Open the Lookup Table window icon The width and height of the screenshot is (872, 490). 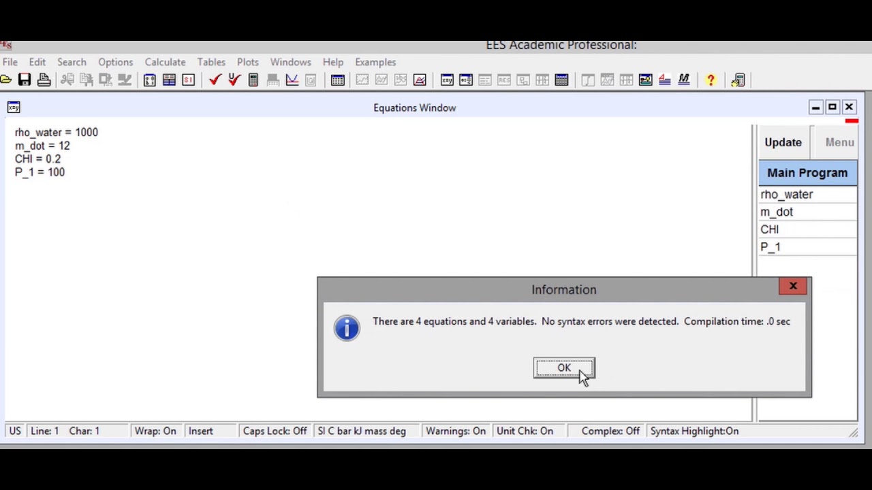coord(561,80)
